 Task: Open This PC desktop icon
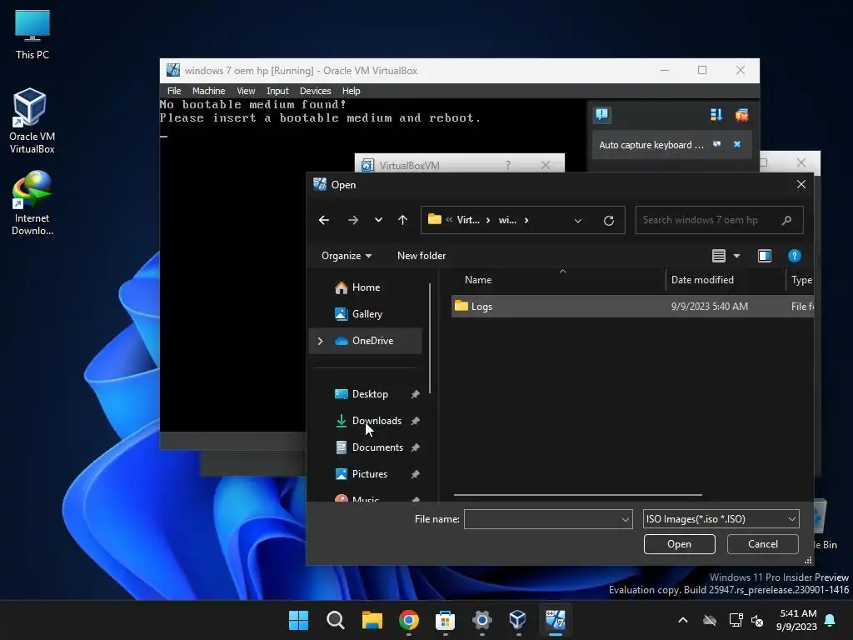point(32,35)
